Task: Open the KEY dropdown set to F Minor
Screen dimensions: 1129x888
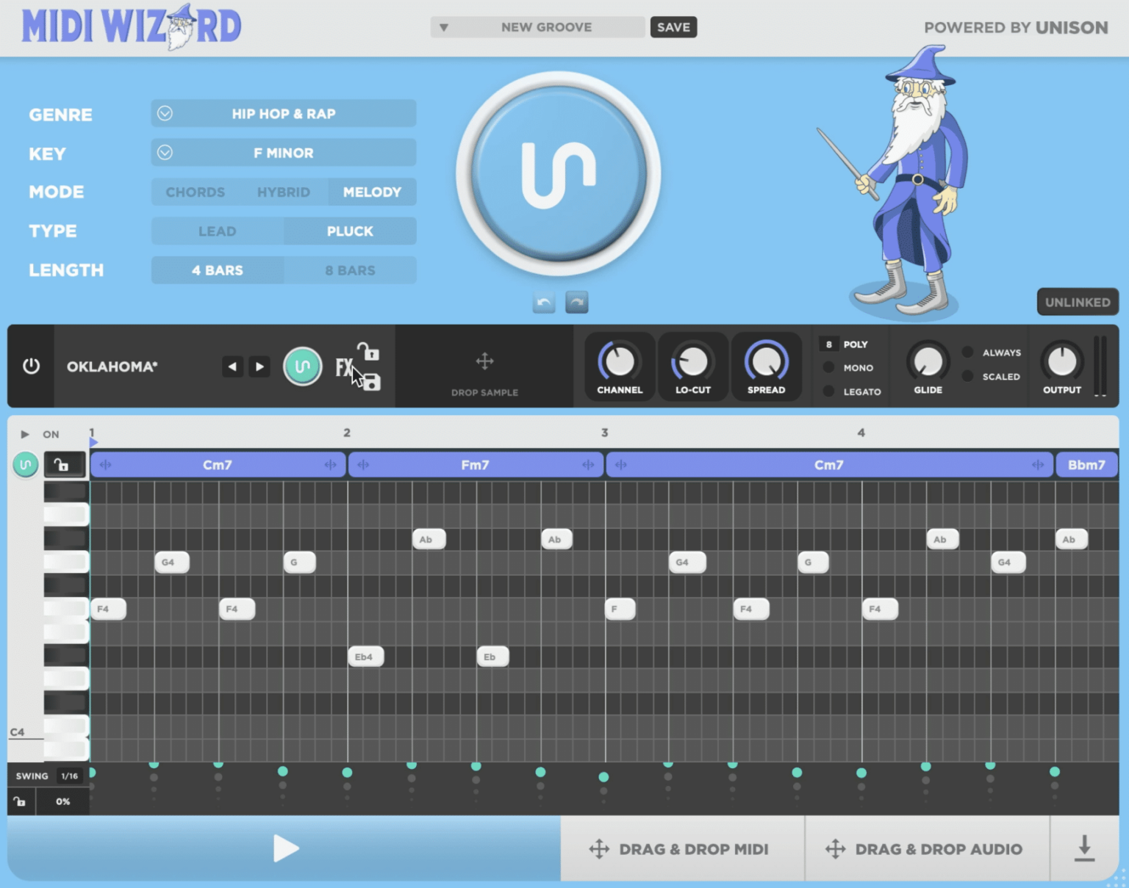Action: pyautogui.click(x=283, y=152)
